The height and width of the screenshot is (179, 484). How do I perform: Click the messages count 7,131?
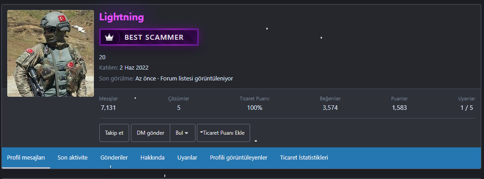[108, 108]
